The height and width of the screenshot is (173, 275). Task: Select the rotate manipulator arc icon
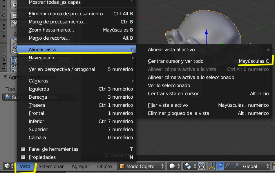tap(228, 166)
